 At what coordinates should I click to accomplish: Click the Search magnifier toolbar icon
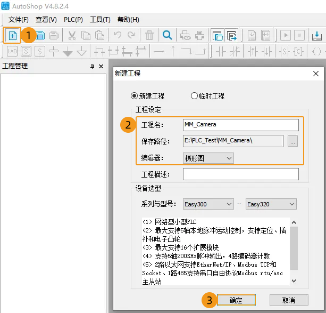[x=167, y=35]
